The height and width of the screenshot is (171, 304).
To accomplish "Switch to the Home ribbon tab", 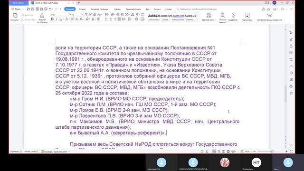I will pyautogui.click(x=70, y=9).
